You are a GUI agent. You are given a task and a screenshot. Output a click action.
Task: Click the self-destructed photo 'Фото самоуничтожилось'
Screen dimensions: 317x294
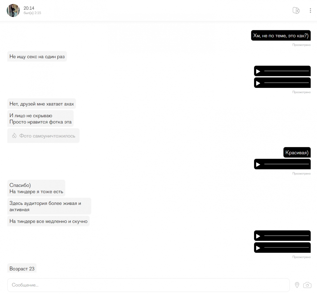point(43,136)
